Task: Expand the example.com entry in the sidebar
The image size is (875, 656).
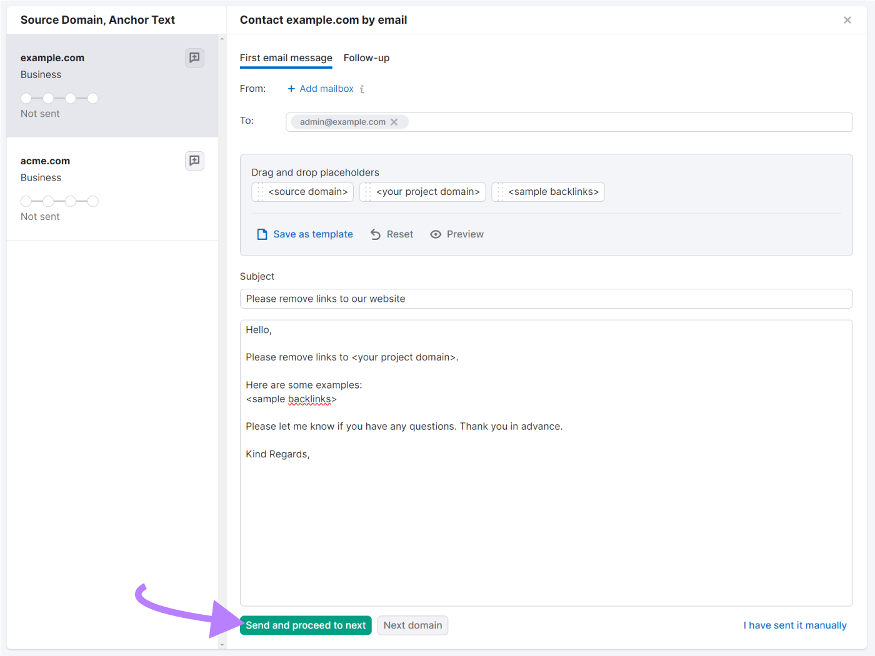Action: (x=52, y=57)
